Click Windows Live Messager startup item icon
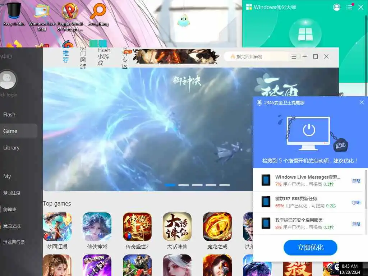 click(266, 180)
